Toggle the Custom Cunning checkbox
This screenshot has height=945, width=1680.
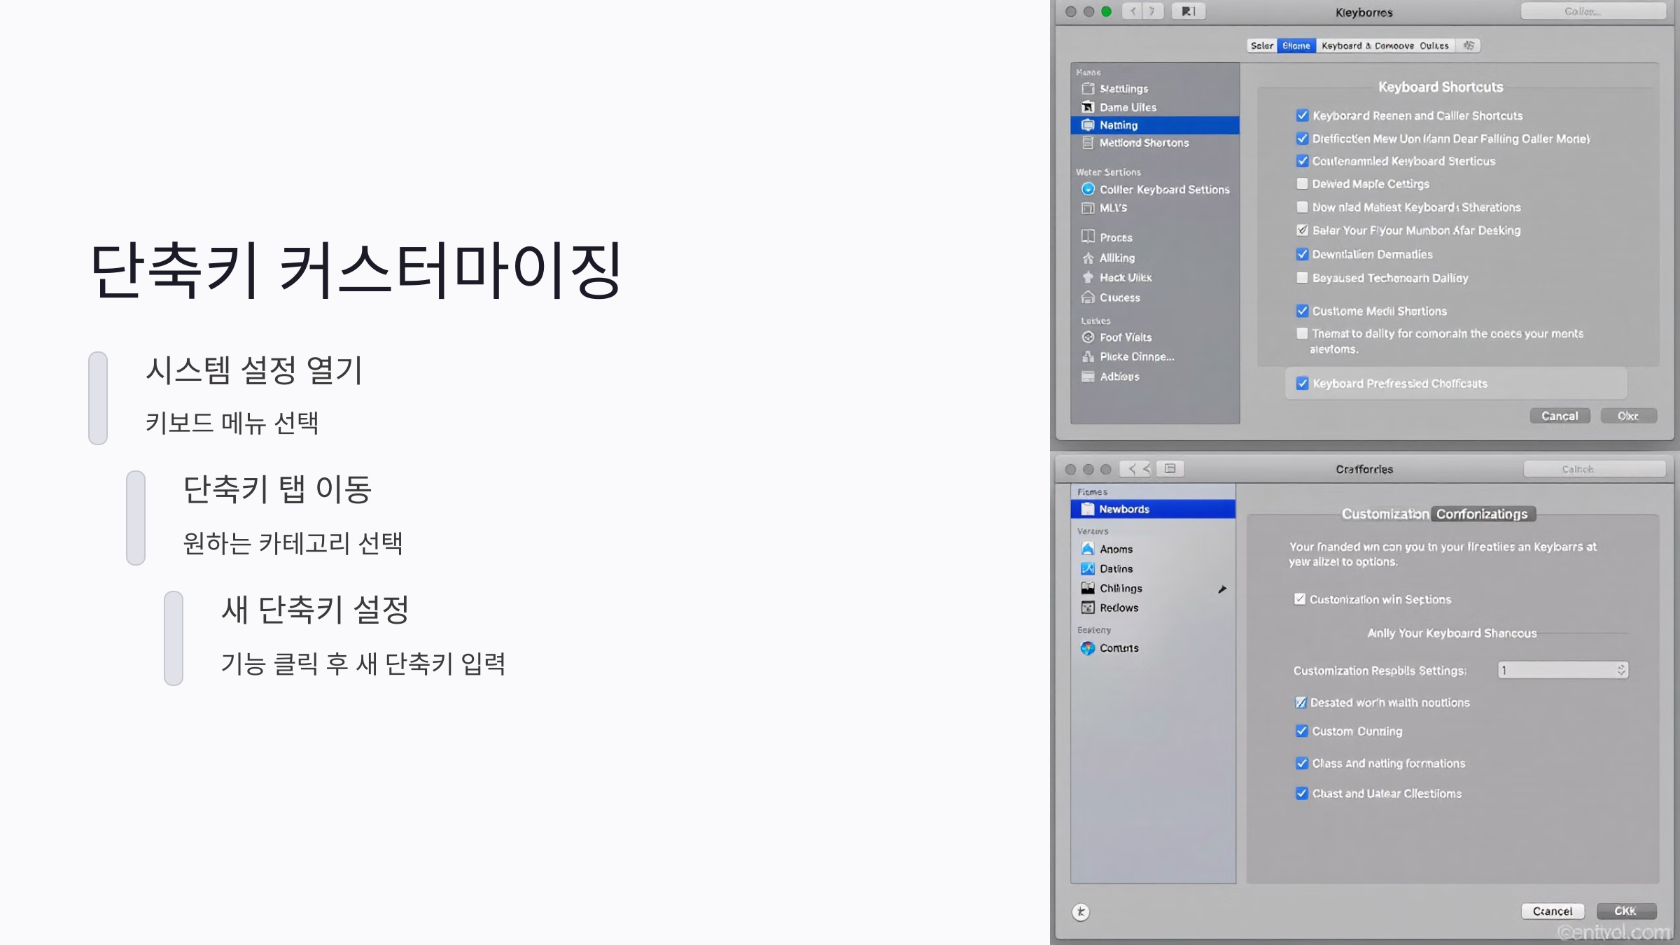(1301, 731)
